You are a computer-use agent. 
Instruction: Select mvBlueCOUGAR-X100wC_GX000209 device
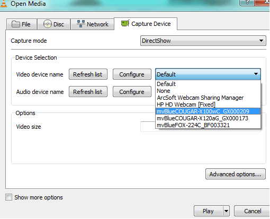(208, 111)
